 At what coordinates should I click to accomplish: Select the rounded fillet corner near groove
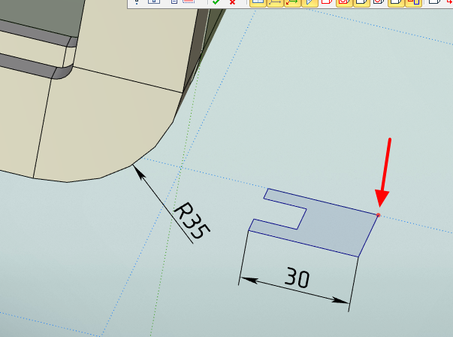coord(65,72)
